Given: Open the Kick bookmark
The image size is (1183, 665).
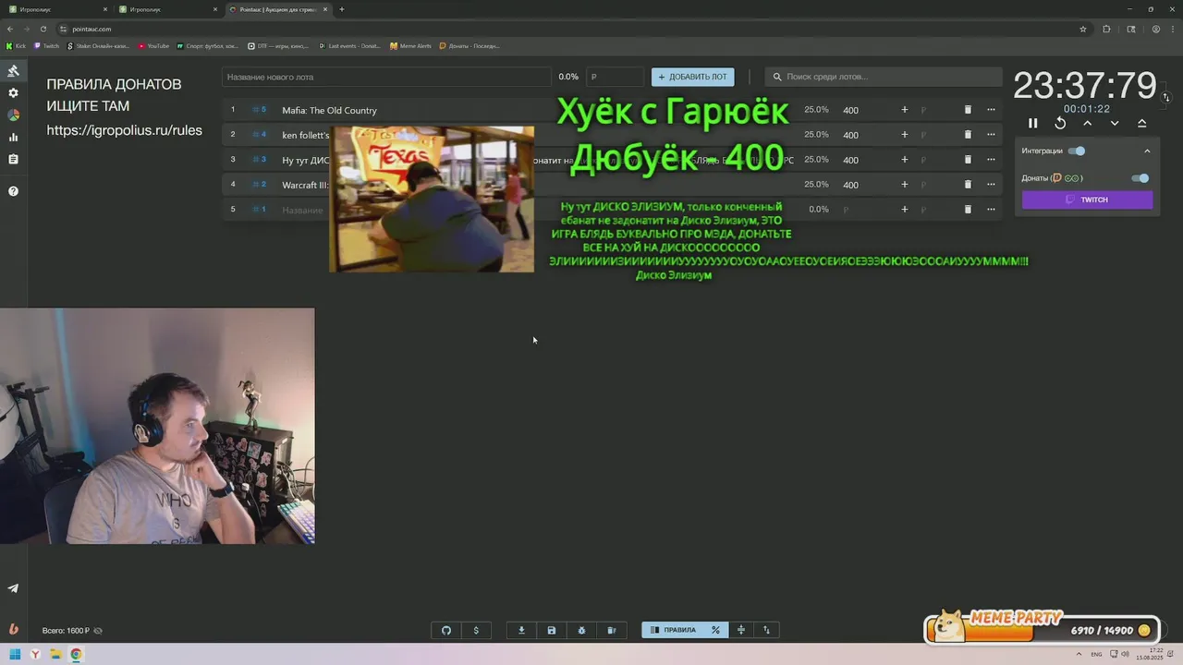Looking at the screenshot, I should coord(16,45).
